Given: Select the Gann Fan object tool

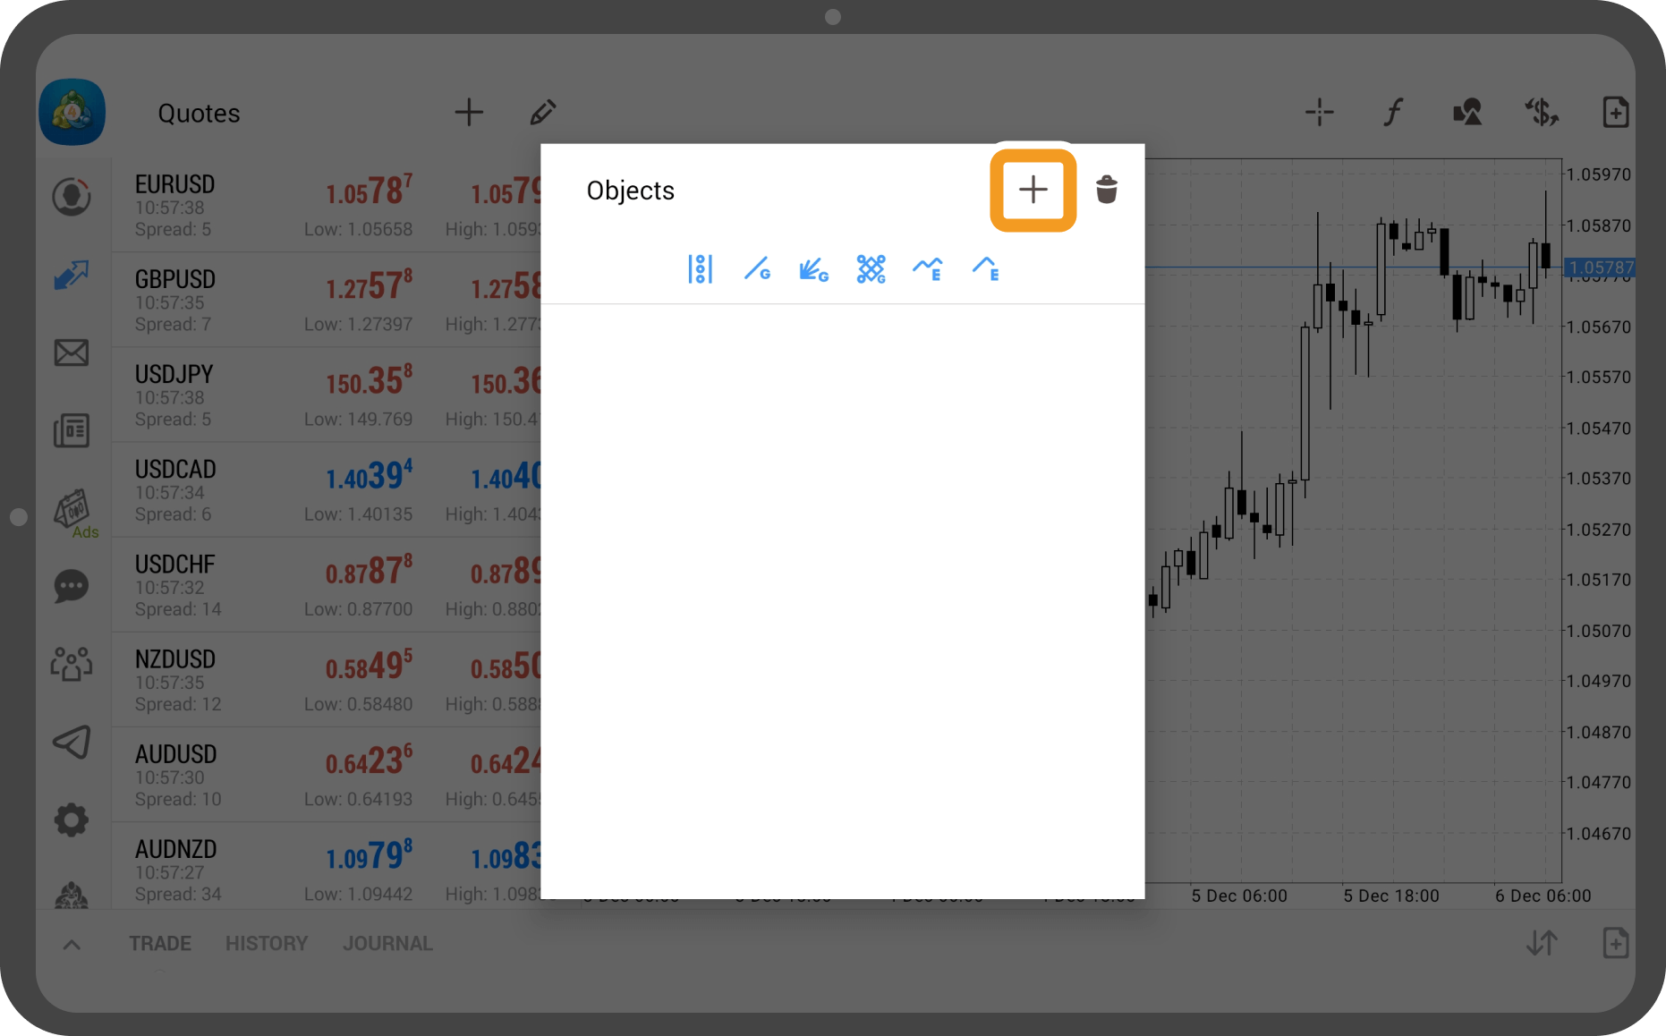Looking at the screenshot, I should click(813, 268).
